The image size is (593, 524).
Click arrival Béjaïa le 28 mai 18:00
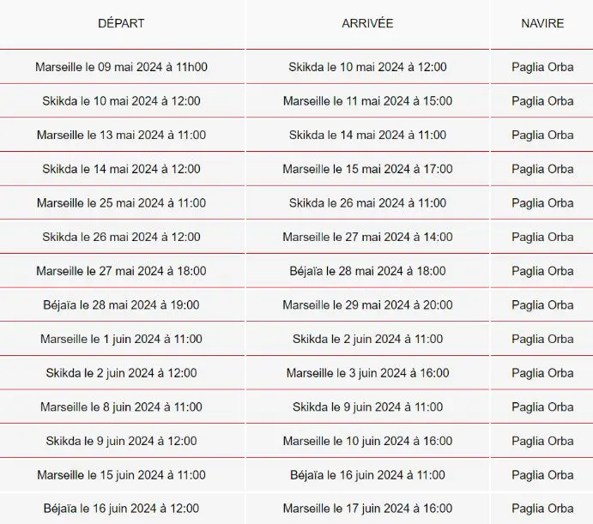tap(367, 271)
